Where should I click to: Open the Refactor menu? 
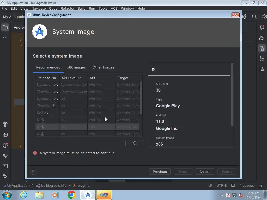(x=68, y=8)
